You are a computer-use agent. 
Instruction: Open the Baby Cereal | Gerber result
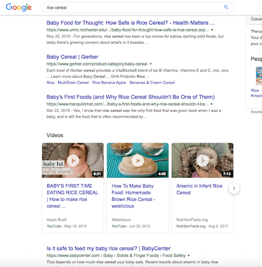[x=72, y=57]
